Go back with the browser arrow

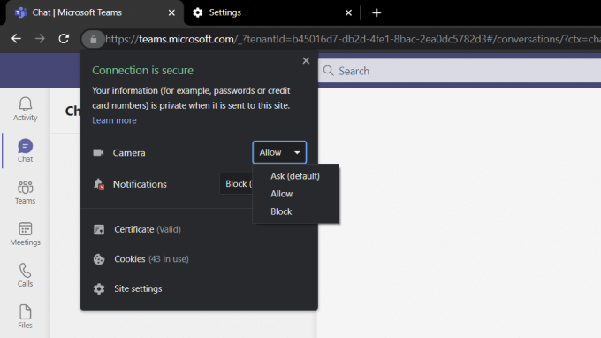[x=16, y=39]
